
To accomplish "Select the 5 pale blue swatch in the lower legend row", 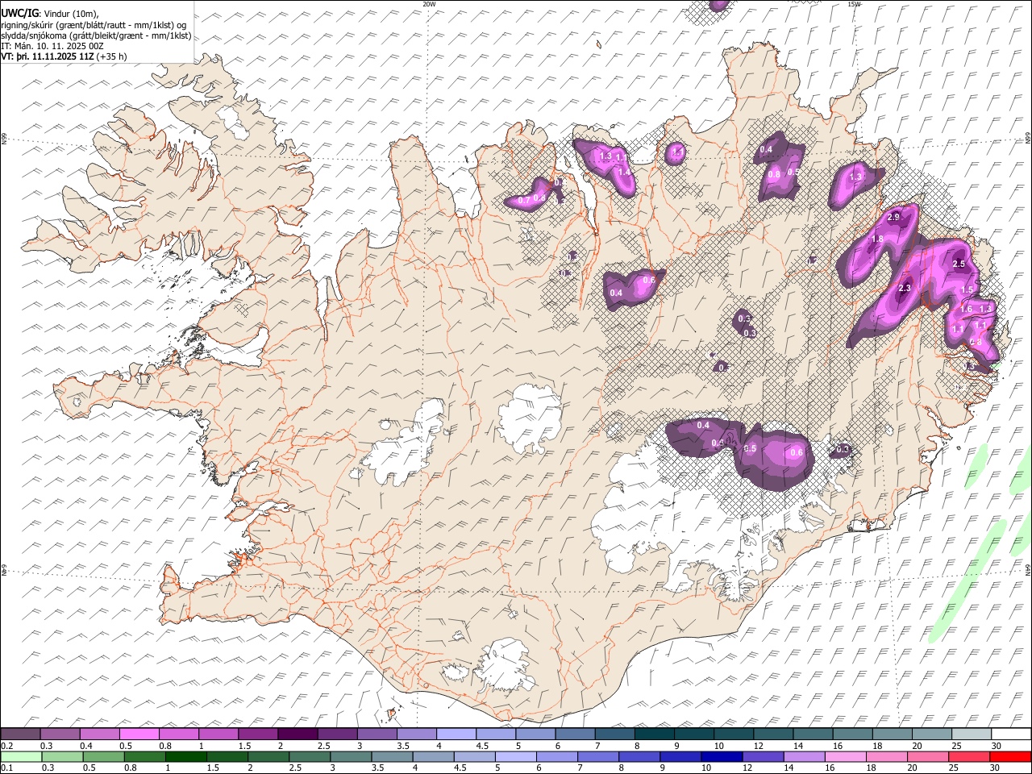I will [516, 756].
